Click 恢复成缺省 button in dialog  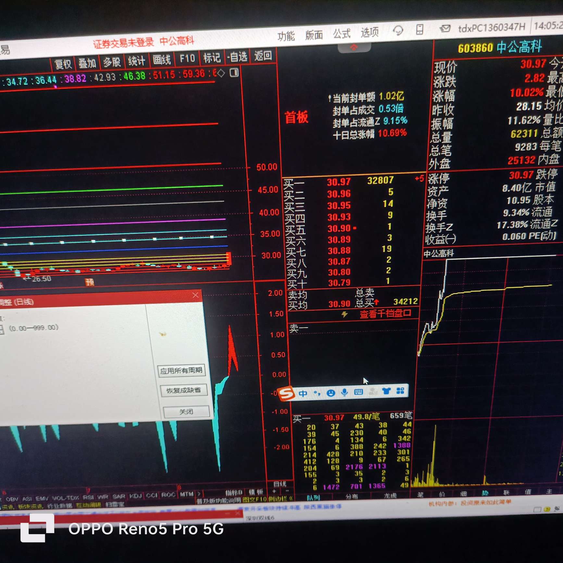pyautogui.click(x=183, y=390)
